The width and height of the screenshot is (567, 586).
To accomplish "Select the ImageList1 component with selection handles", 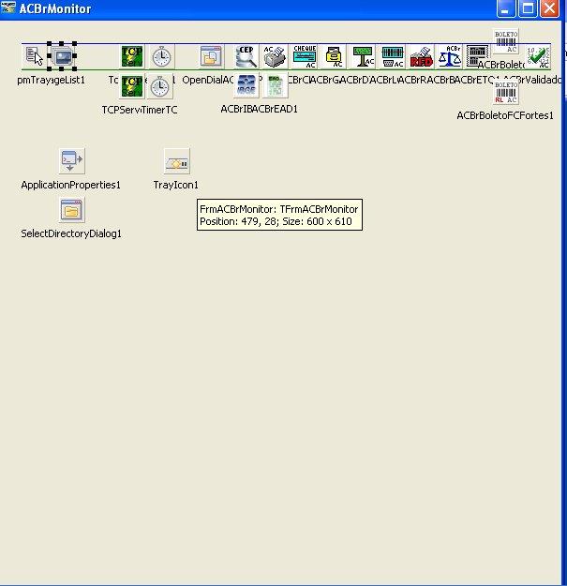I will click(x=62, y=56).
